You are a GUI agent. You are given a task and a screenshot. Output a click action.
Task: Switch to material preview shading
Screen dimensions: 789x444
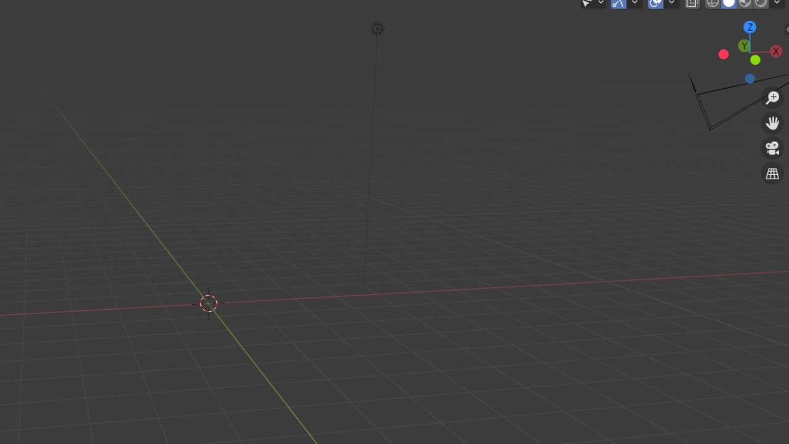point(745,3)
